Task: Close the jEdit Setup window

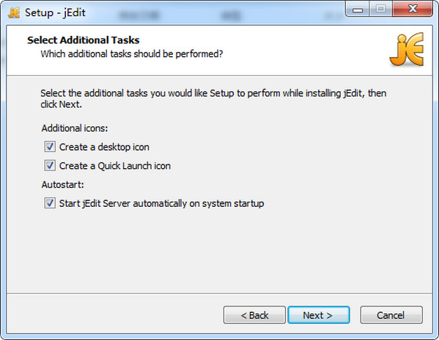Action: pyautogui.click(x=413, y=10)
